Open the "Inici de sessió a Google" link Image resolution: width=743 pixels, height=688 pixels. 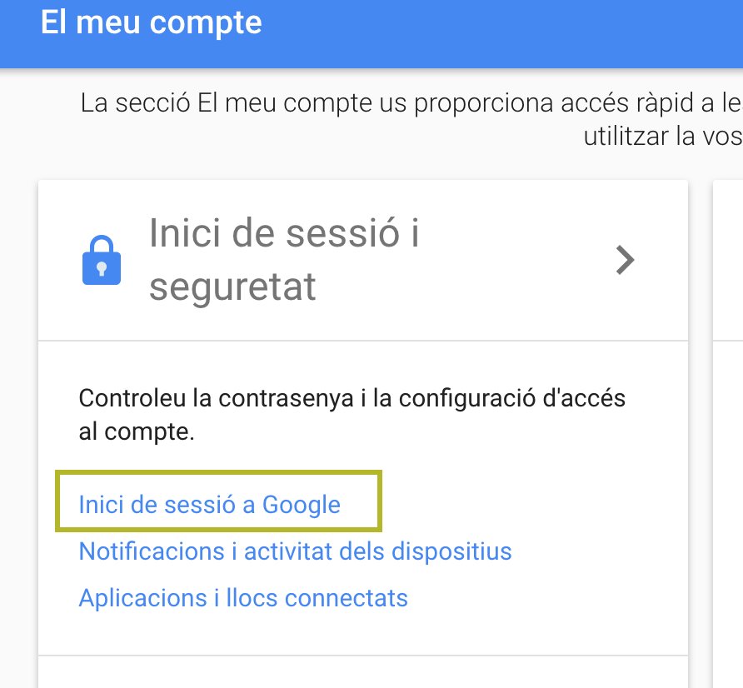point(209,505)
